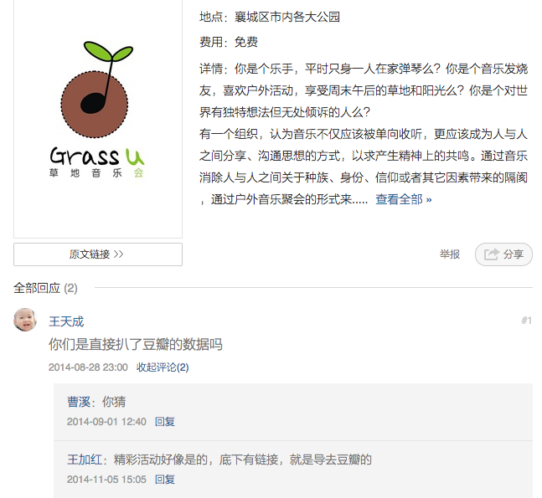The image size is (542, 498).
Task: Click the 举报 report link
Action: pos(449,254)
